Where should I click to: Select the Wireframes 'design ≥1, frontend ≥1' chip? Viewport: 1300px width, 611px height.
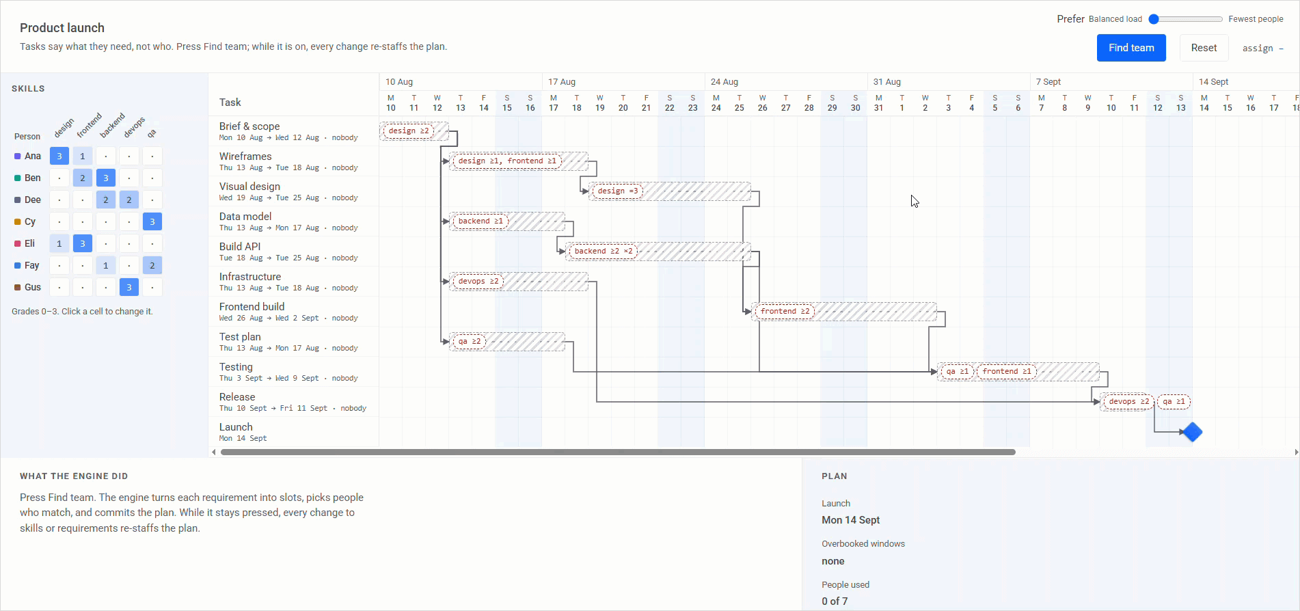pos(507,161)
